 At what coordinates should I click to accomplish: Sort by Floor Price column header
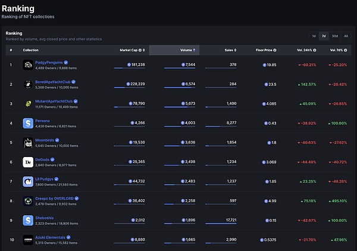click(x=265, y=50)
